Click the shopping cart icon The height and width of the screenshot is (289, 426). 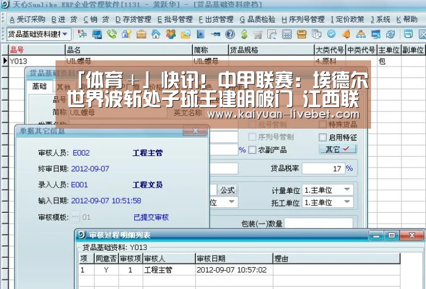[x=258, y=34]
